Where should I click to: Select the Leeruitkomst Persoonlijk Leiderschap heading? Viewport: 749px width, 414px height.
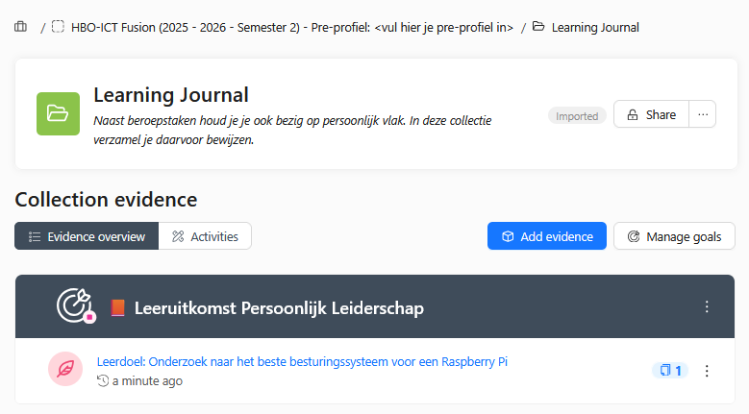279,308
